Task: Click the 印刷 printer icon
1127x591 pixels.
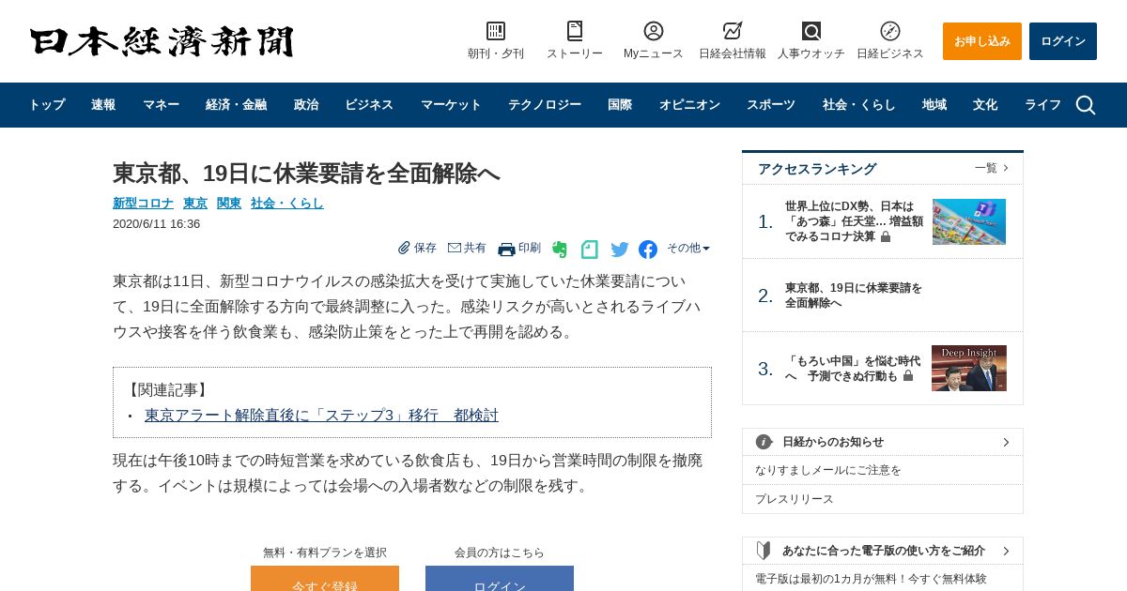Action: (506, 249)
